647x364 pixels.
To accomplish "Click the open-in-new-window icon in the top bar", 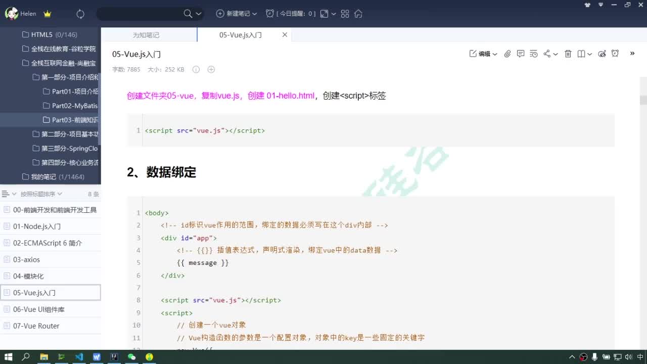I will click(x=324, y=14).
